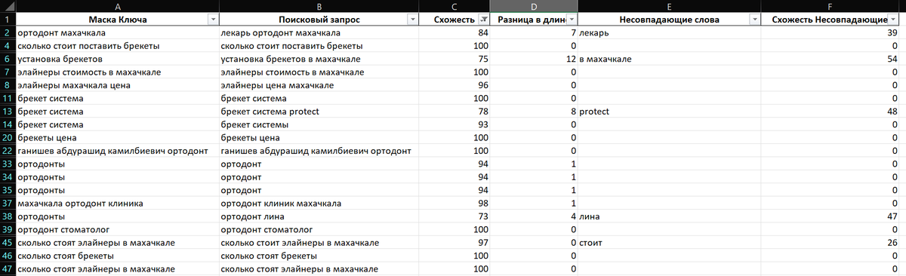The height and width of the screenshot is (276, 906).
Task: Click similarity value 78 in row 13
Action: pos(454,112)
